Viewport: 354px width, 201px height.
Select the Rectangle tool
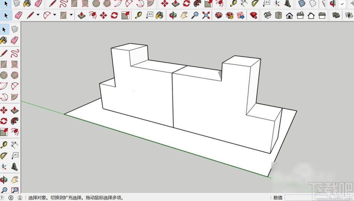pos(63,15)
